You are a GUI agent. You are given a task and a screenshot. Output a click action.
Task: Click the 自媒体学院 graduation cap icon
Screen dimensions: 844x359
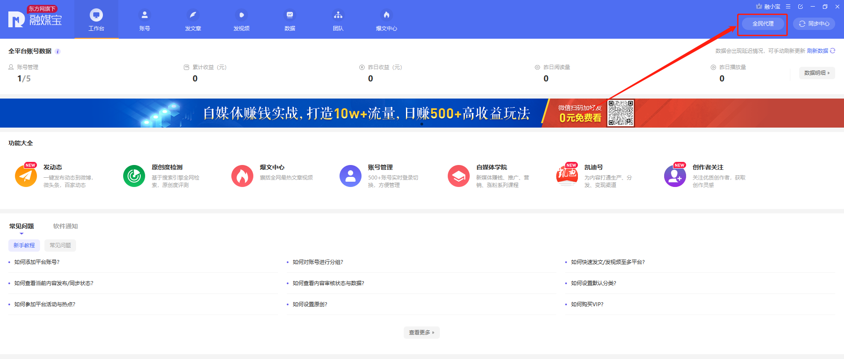coord(459,176)
